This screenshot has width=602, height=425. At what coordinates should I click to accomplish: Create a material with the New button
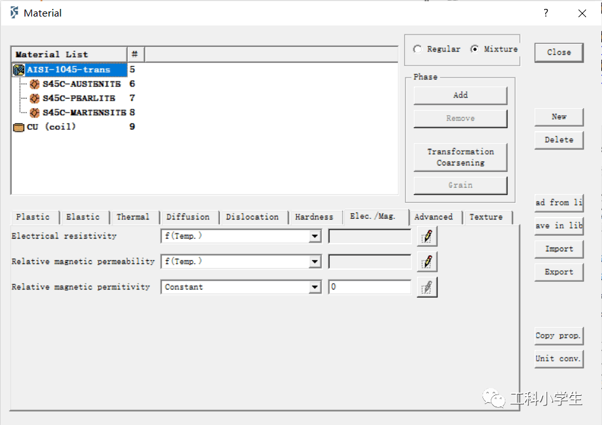[559, 117]
